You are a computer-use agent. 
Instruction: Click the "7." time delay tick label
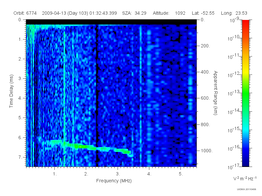pyautogui.click(x=20, y=157)
